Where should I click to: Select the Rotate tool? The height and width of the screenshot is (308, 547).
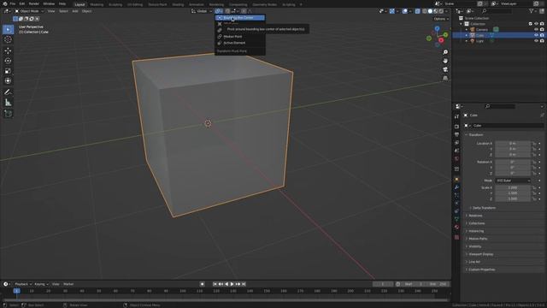coord(8,61)
